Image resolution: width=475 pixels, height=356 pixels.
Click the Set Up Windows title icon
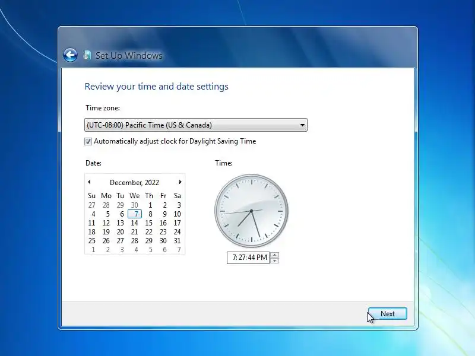87,55
